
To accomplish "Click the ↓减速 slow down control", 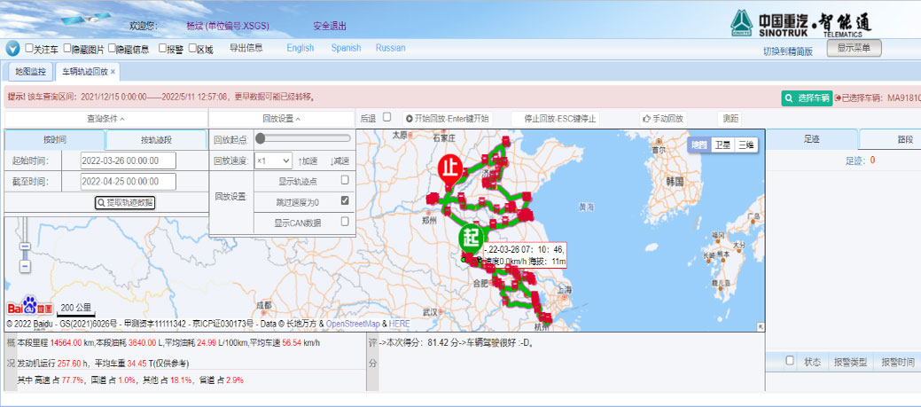I will click(340, 160).
